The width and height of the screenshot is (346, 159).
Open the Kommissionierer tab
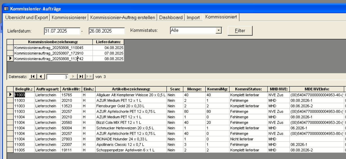[x=69, y=18]
